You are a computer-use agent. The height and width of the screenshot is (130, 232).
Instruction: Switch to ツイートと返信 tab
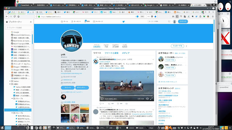click(111, 53)
